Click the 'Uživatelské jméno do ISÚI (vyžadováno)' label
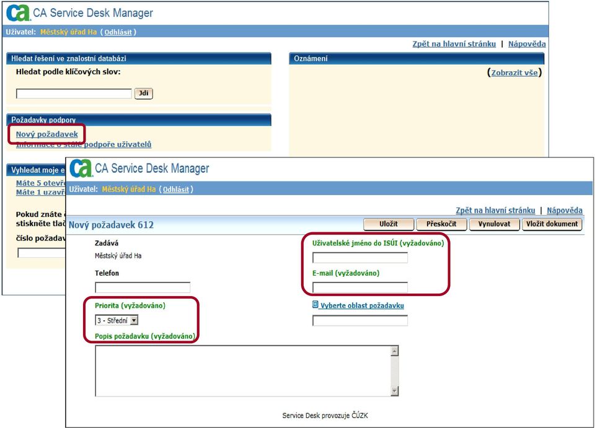The height and width of the screenshot is (428, 595). [378, 243]
